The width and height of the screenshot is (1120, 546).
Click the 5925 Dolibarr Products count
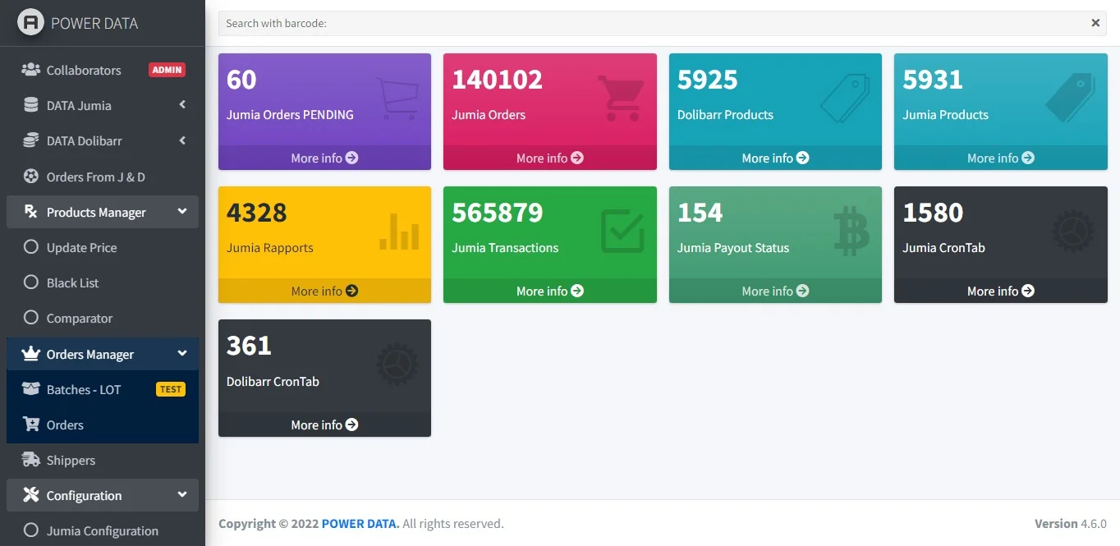pyautogui.click(x=707, y=80)
